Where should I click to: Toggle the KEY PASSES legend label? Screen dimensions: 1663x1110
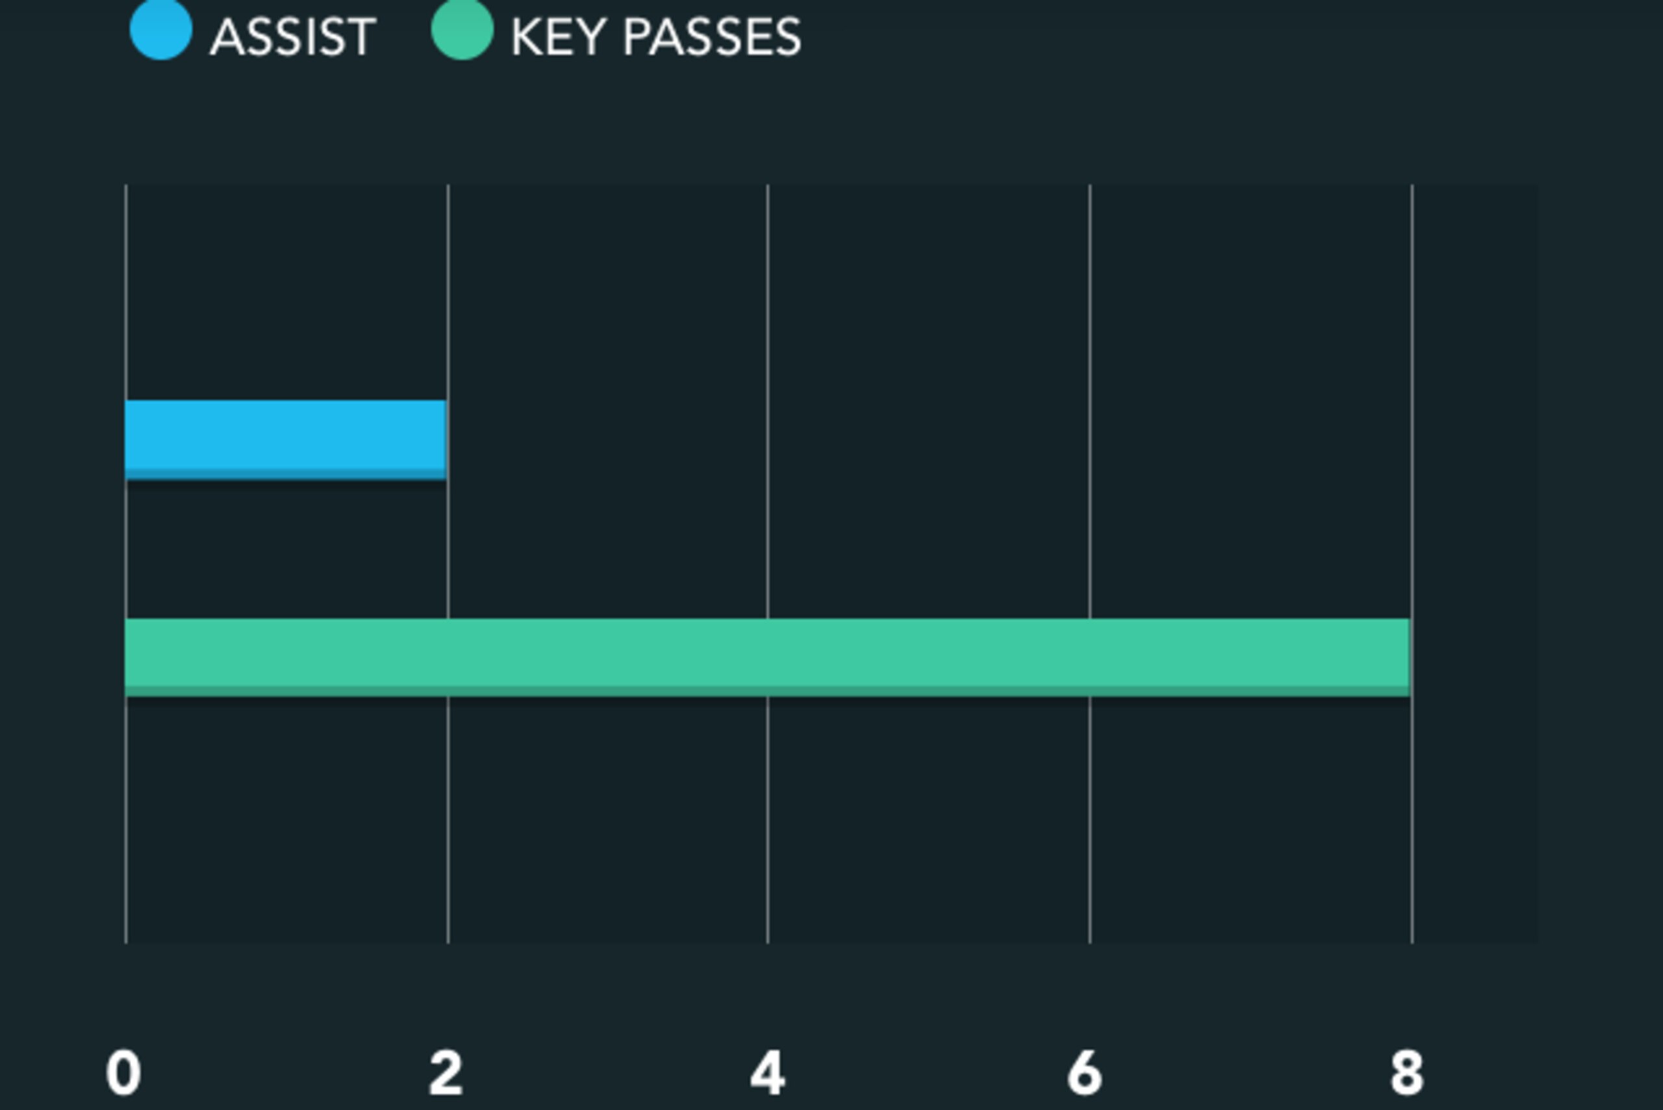(656, 37)
